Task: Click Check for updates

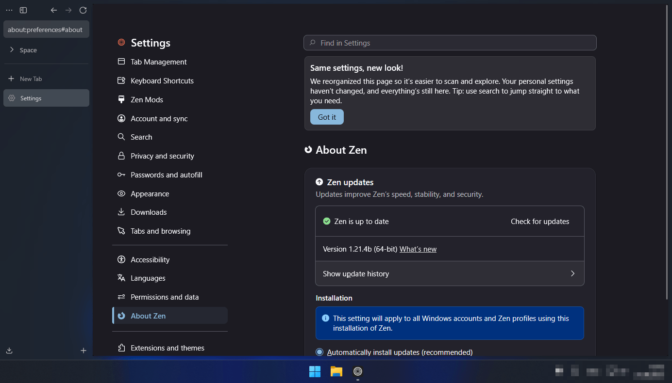Action: [540, 221]
